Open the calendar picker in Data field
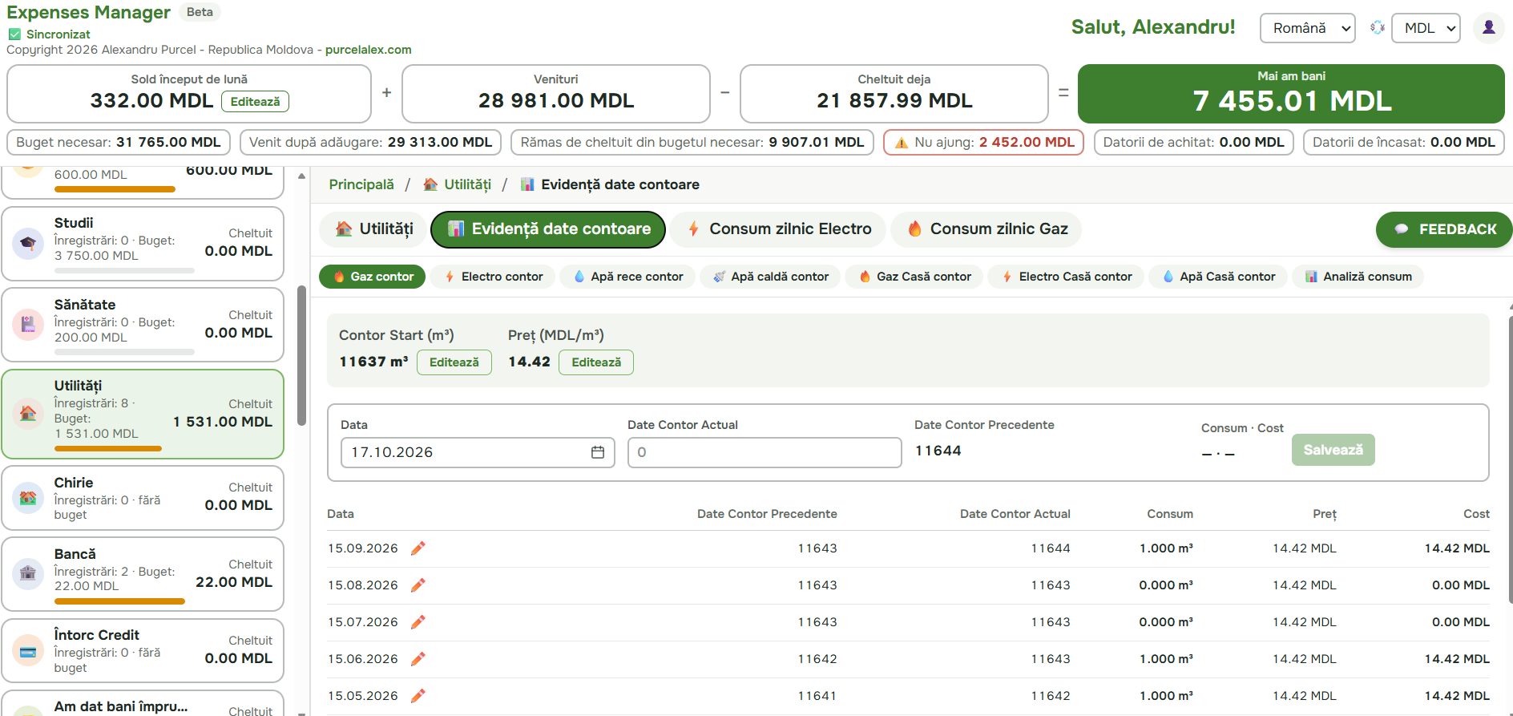This screenshot has width=1513, height=716. 598,452
